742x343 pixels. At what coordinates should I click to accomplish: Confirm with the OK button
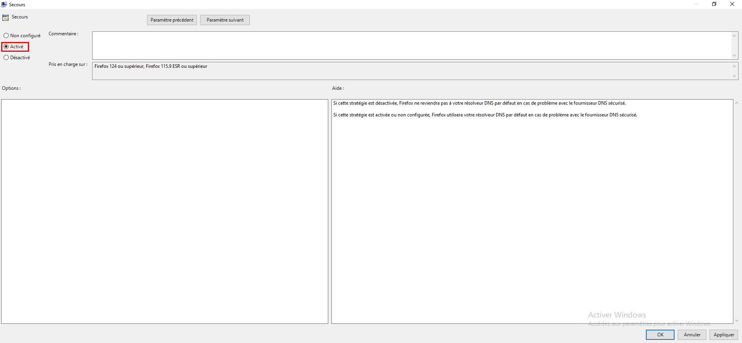coord(660,335)
